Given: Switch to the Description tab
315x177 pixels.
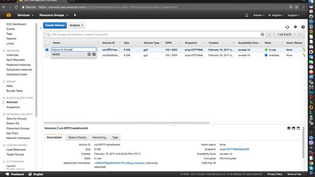Looking at the screenshot, I should pyautogui.click(x=54, y=138).
